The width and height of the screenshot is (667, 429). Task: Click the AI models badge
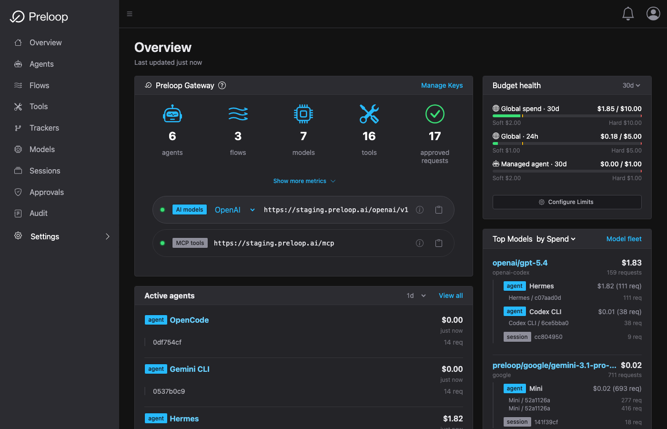click(x=190, y=210)
